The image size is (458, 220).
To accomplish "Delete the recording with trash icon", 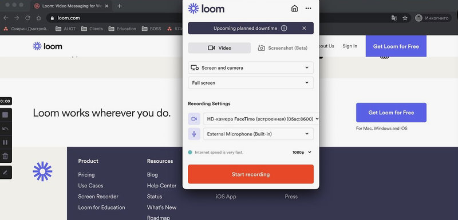I will pos(5,156).
